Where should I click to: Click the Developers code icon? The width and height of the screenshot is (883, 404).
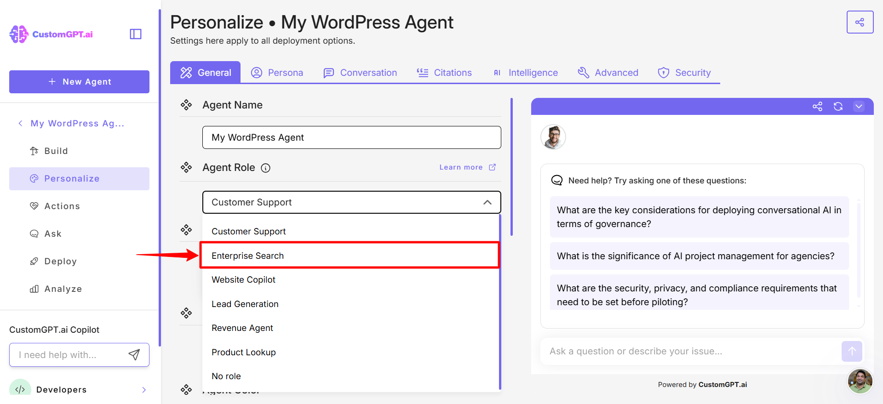(20, 389)
